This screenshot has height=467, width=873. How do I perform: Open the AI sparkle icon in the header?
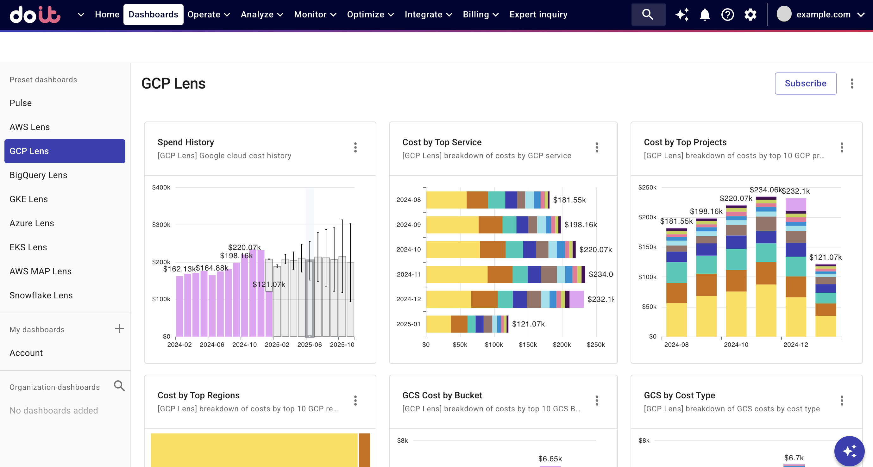[682, 15]
